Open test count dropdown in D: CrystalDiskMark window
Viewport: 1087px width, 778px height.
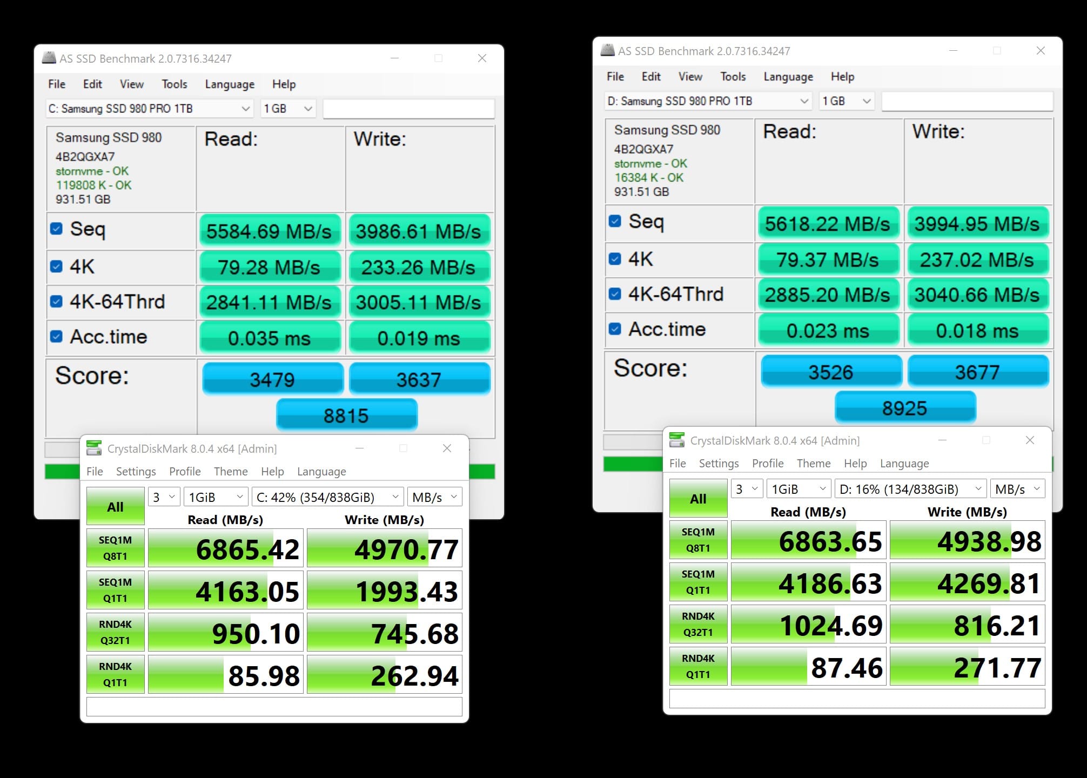pyautogui.click(x=747, y=489)
